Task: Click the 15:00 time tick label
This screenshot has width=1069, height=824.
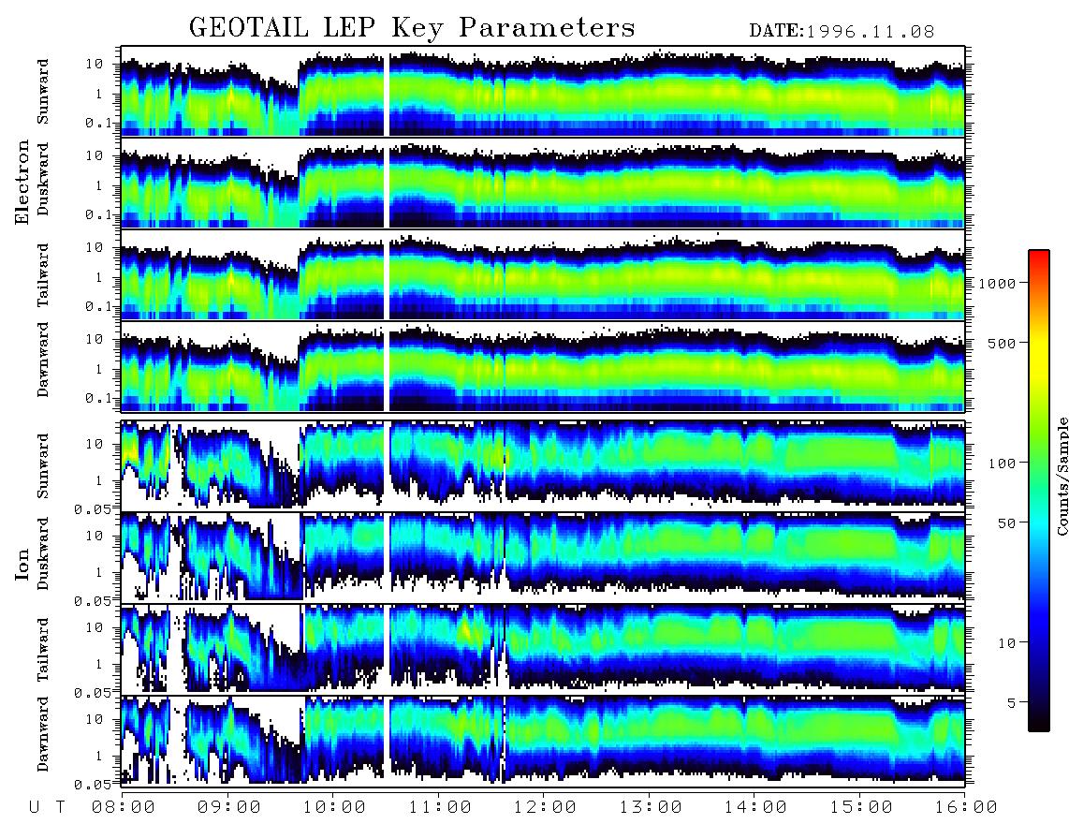Action: coord(861,808)
